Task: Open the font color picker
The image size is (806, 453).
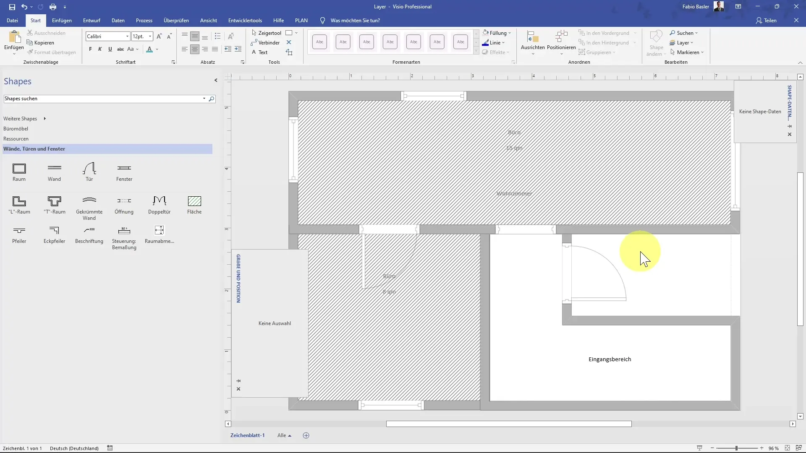Action: [157, 49]
